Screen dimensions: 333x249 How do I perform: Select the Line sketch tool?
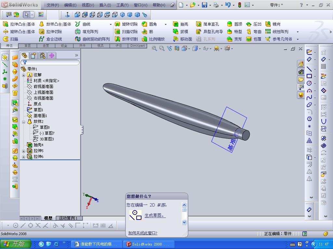click(309, 69)
